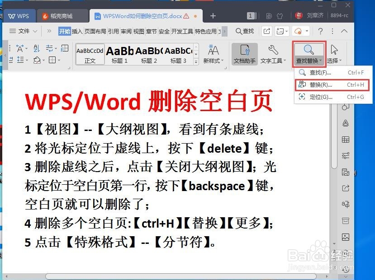
Task: Apply the 标题 3 style
Action: pyautogui.click(x=178, y=55)
